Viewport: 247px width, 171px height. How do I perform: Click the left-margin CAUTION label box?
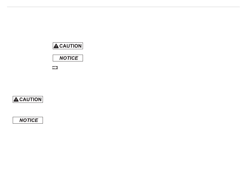[x=28, y=99]
